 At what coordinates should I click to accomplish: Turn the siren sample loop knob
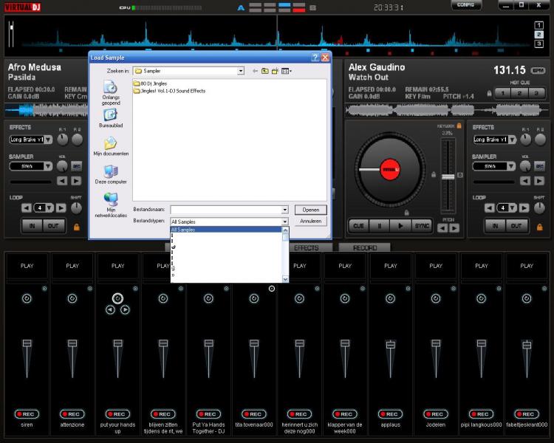point(27,298)
